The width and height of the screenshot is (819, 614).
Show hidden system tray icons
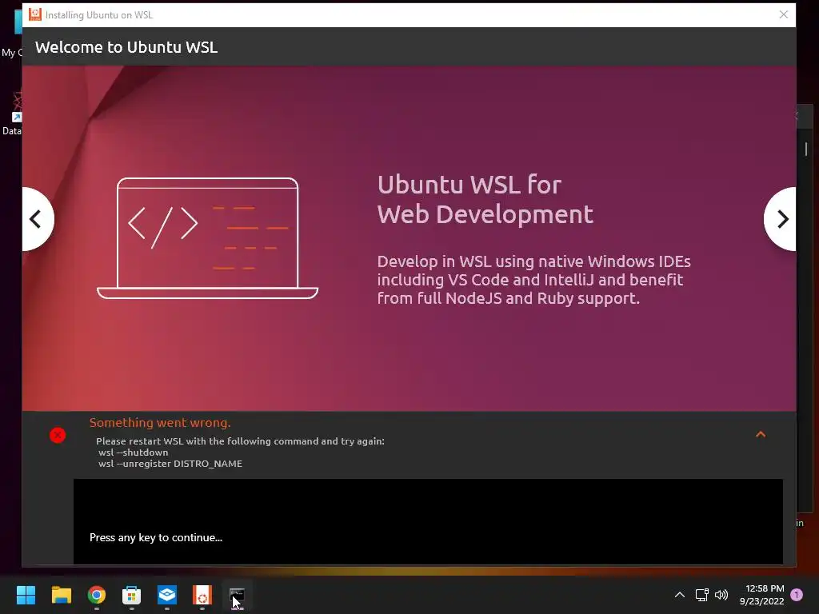click(x=680, y=595)
